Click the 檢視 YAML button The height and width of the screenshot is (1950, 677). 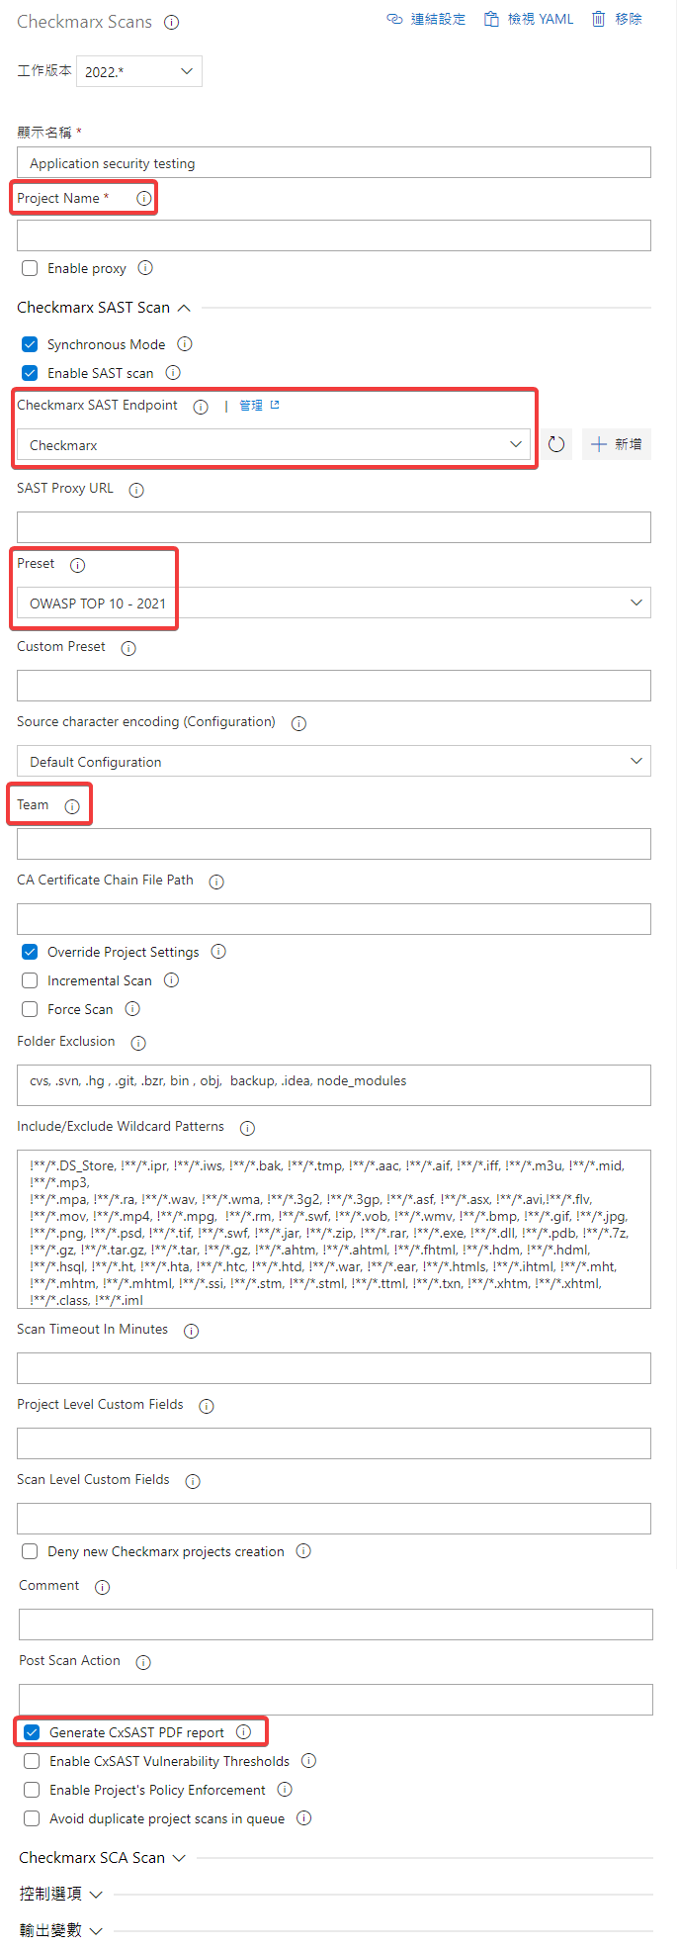pos(529,19)
